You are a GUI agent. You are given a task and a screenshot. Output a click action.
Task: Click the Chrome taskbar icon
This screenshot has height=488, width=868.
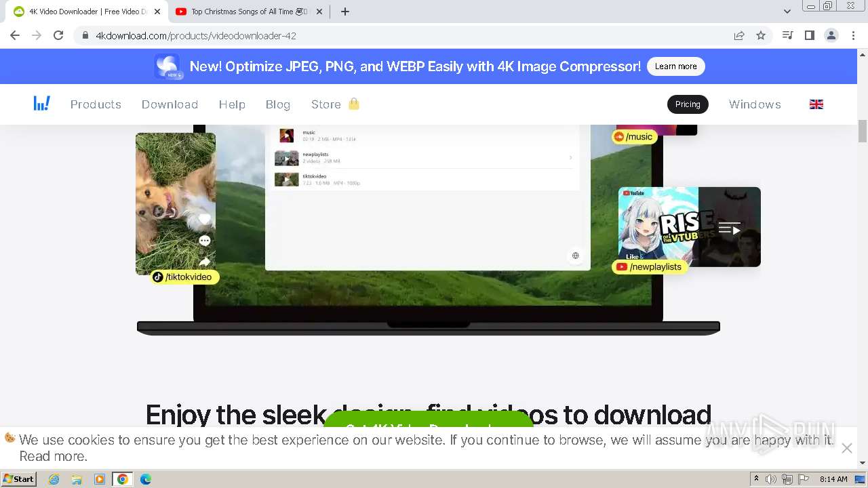tap(122, 479)
